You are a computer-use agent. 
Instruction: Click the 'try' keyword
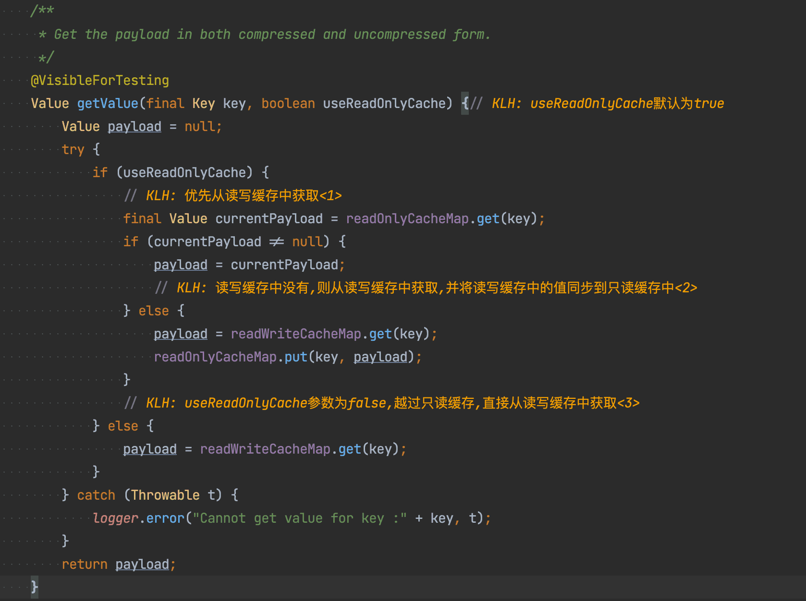[x=73, y=150]
